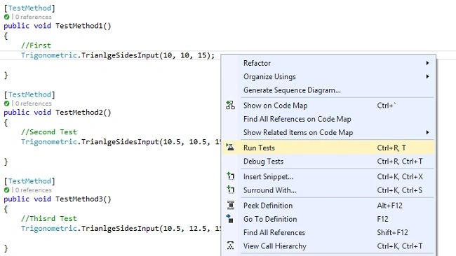Click [TestMethod] attribute above TestMethod2

coord(29,95)
